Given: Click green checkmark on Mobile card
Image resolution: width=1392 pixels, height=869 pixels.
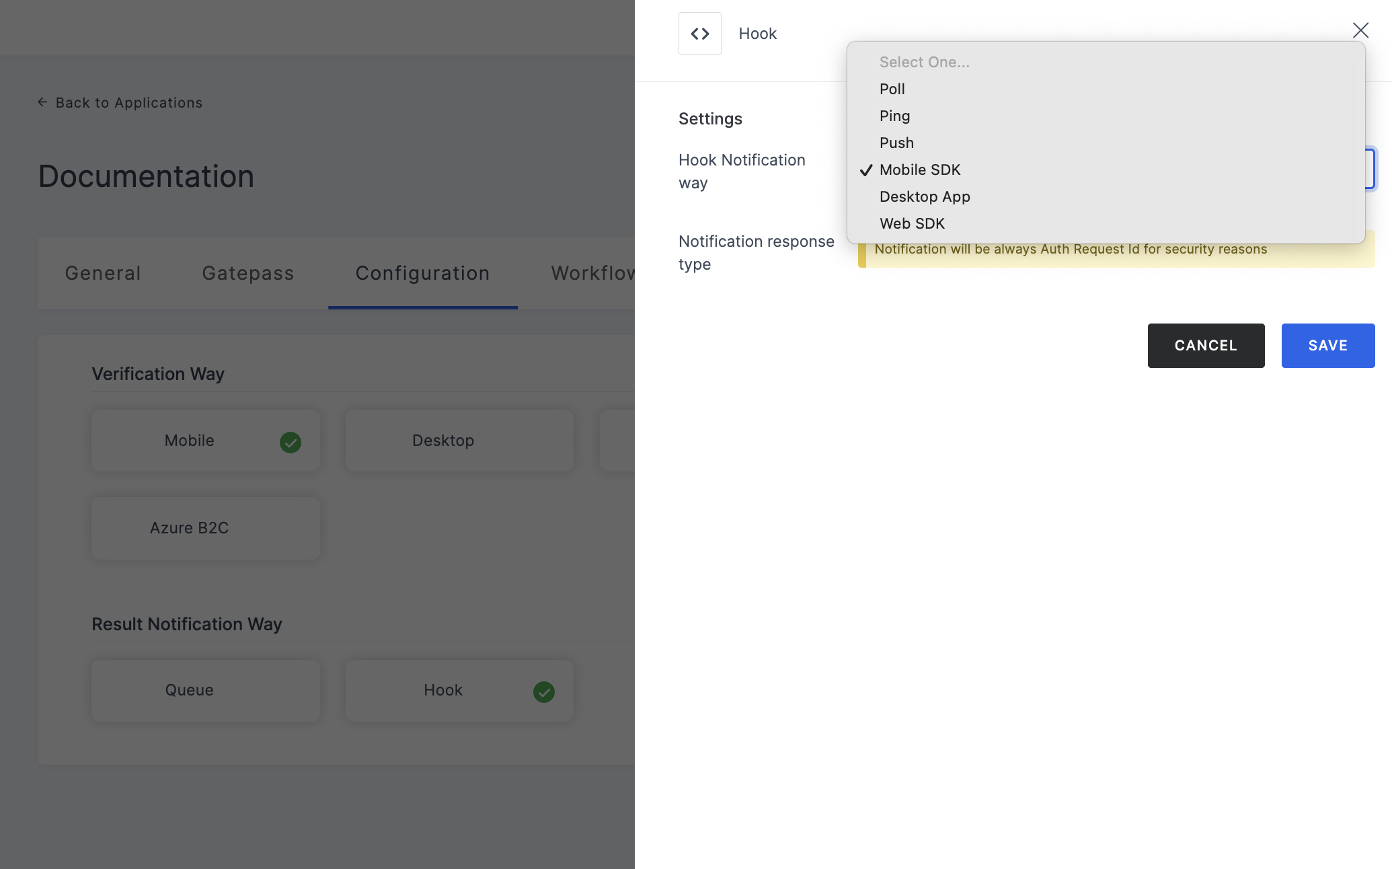Looking at the screenshot, I should coord(291,442).
